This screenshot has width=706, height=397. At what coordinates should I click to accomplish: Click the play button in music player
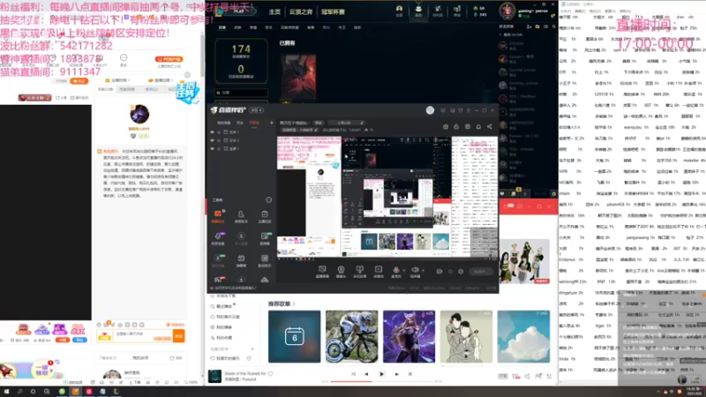click(381, 374)
